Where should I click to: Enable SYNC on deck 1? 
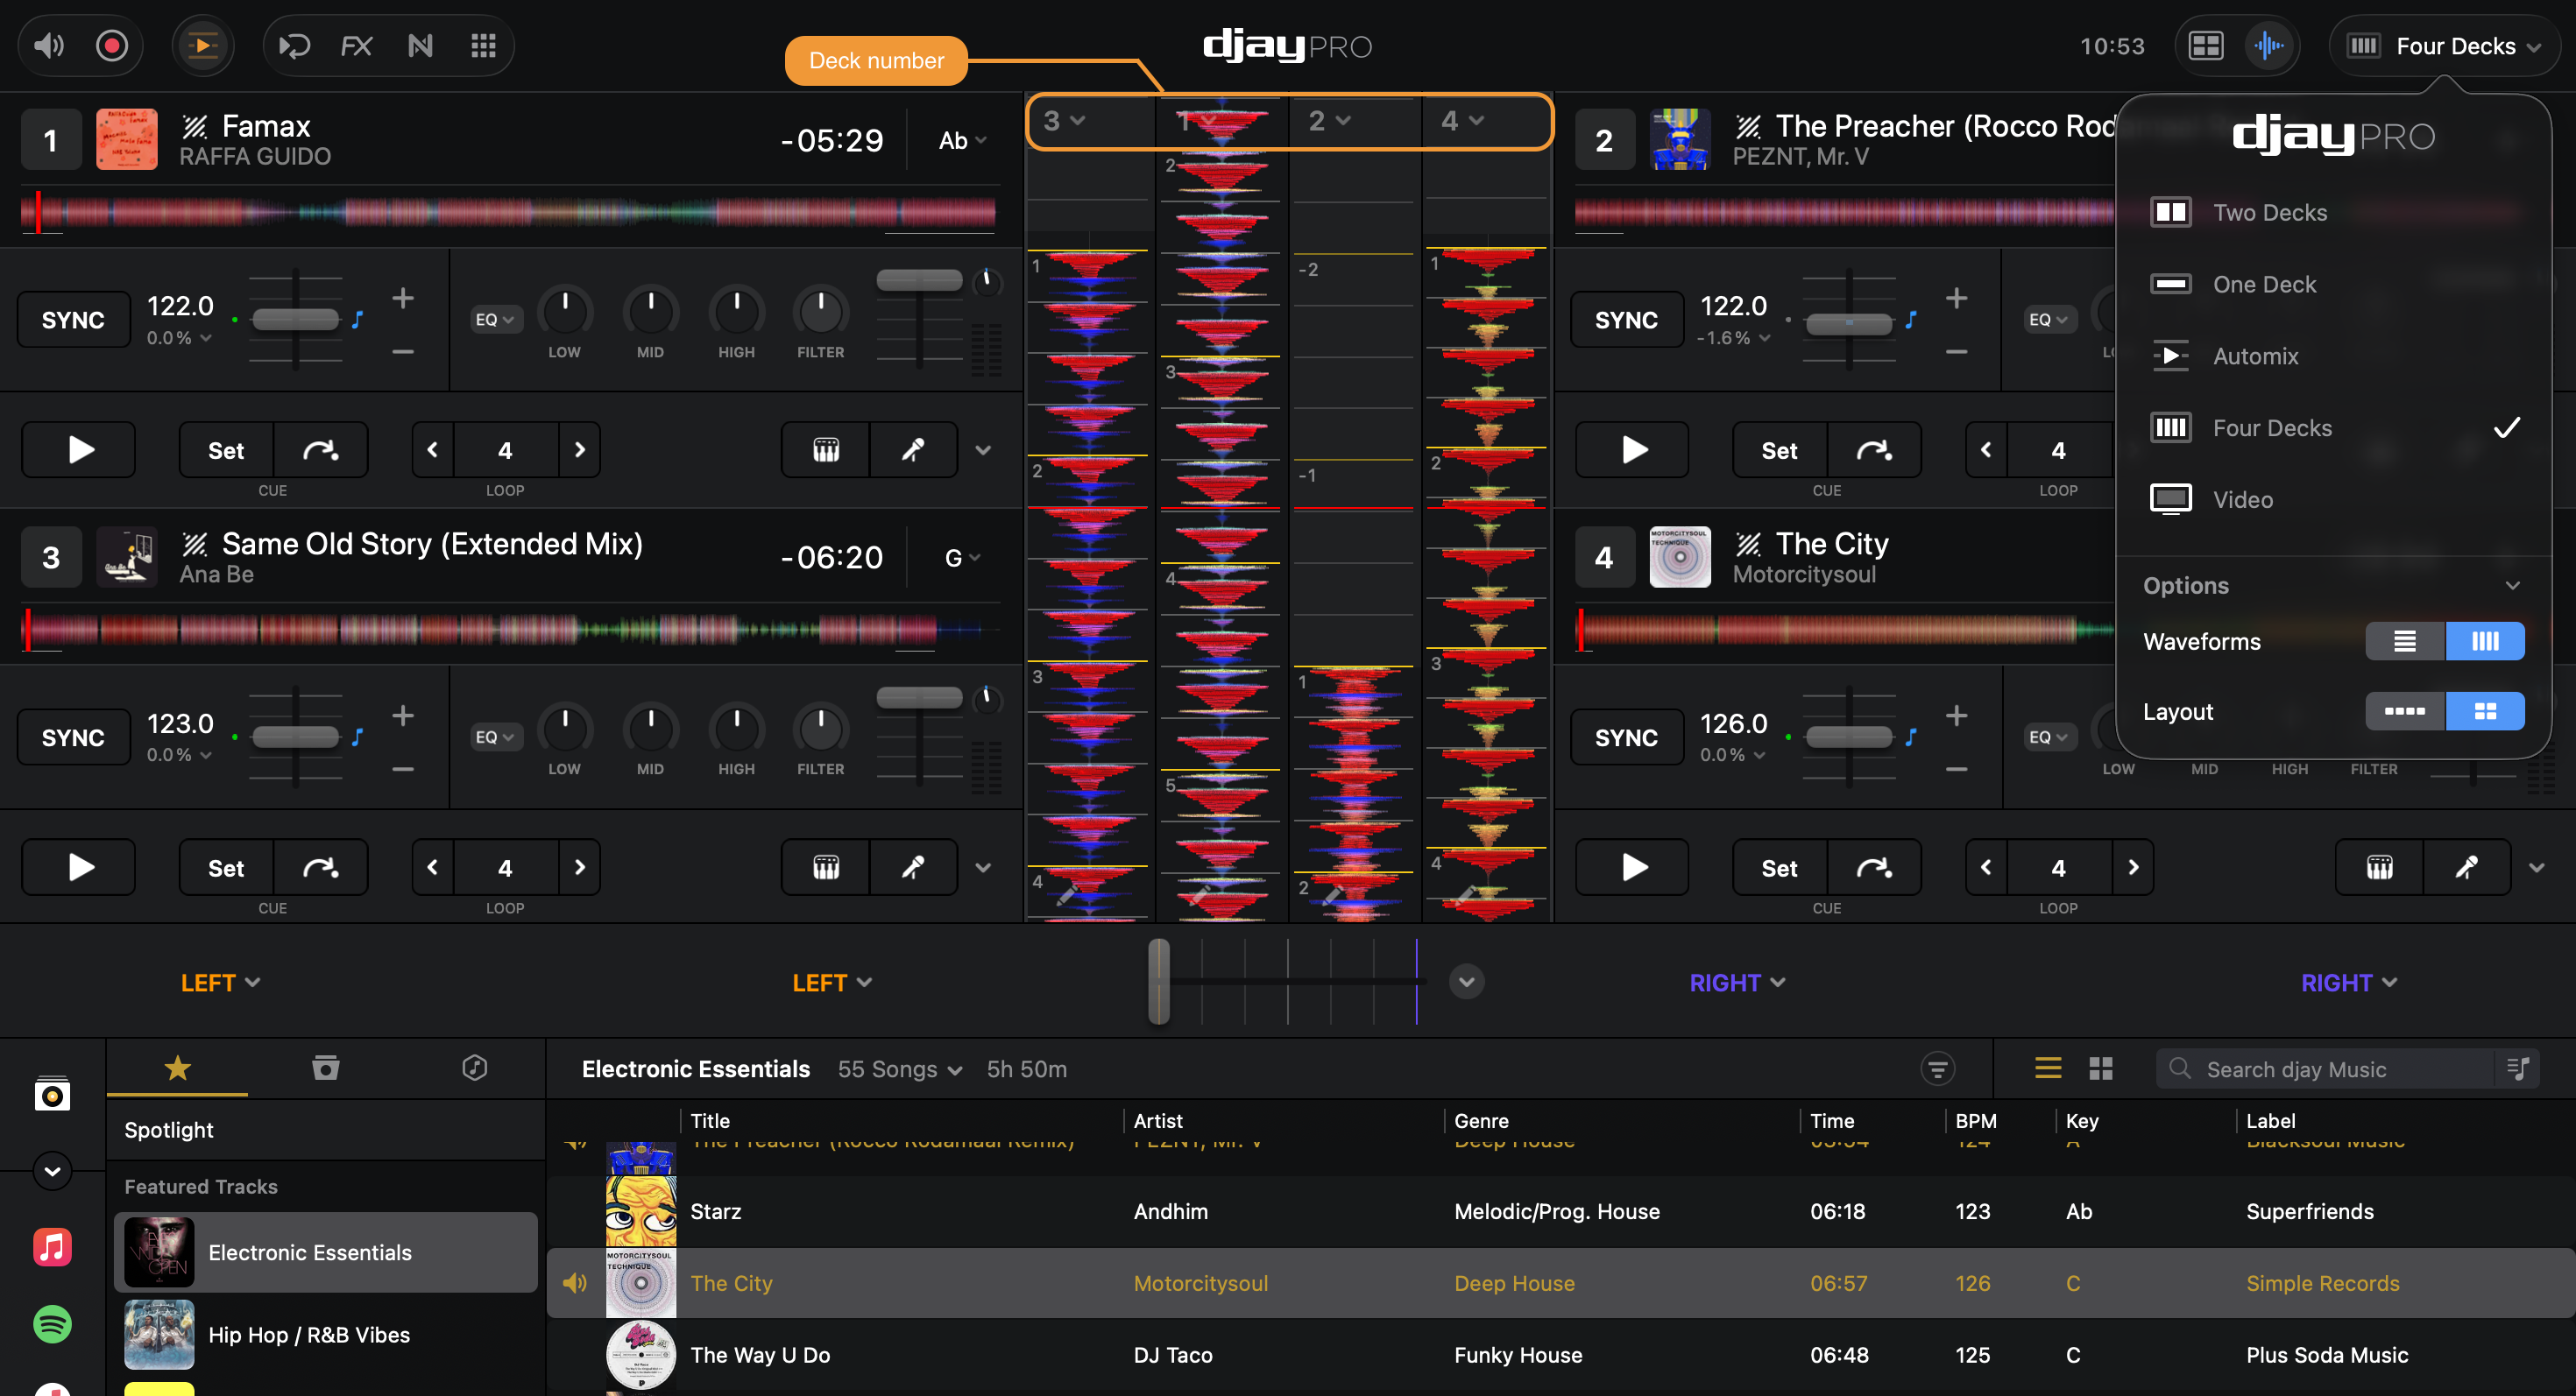pos(73,320)
